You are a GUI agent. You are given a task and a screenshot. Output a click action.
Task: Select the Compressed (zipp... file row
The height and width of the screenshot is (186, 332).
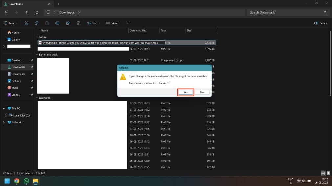click(x=127, y=60)
